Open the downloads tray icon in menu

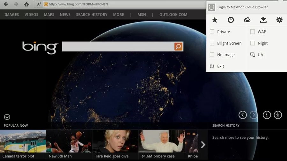click(x=263, y=20)
